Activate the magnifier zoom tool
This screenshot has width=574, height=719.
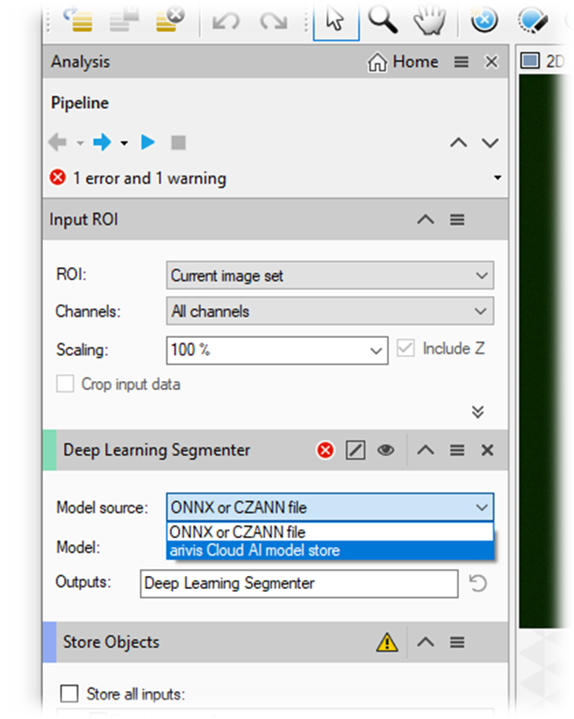pyautogui.click(x=383, y=19)
